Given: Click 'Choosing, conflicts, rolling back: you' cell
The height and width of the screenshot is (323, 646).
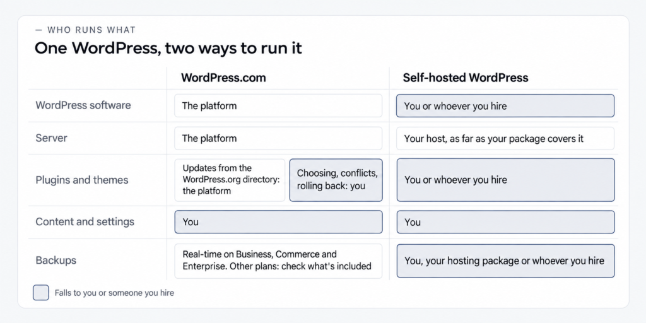Looking at the screenshot, I should tap(336, 180).
